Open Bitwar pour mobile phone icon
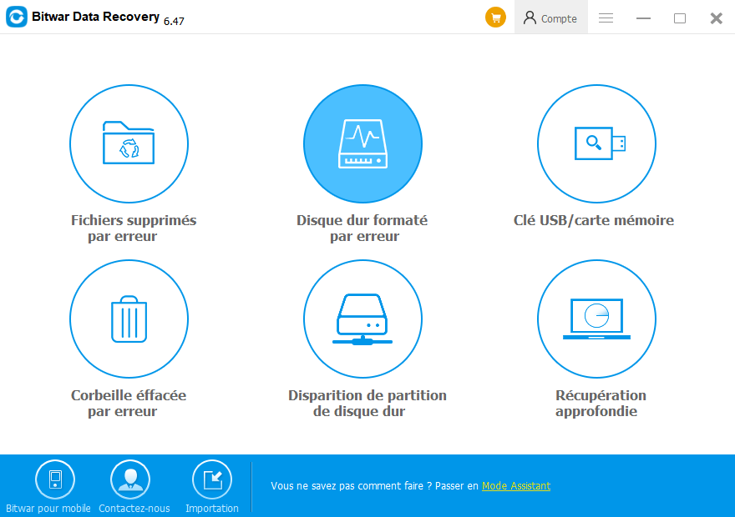The width and height of the screenshot is (735, 517). (x=55, y=479)
